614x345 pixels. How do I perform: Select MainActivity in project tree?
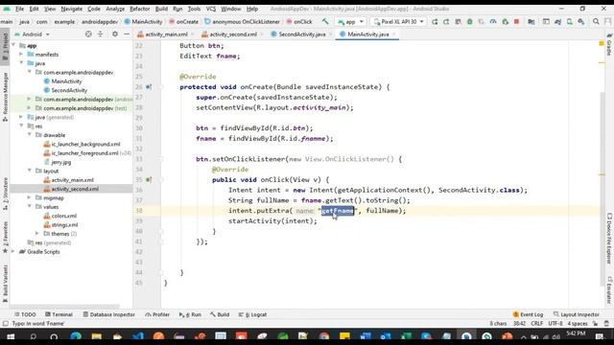pyautogui.click(x=62, y=81)
